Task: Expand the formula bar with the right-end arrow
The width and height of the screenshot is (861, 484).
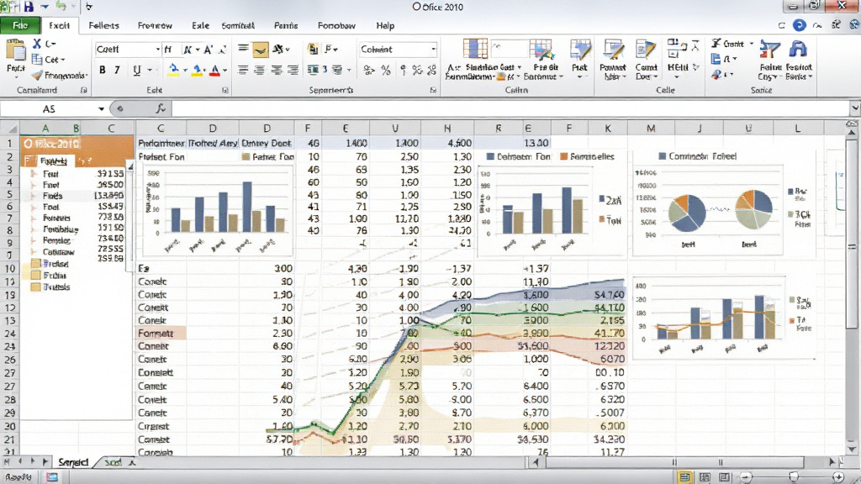Action: pos(854,108)
